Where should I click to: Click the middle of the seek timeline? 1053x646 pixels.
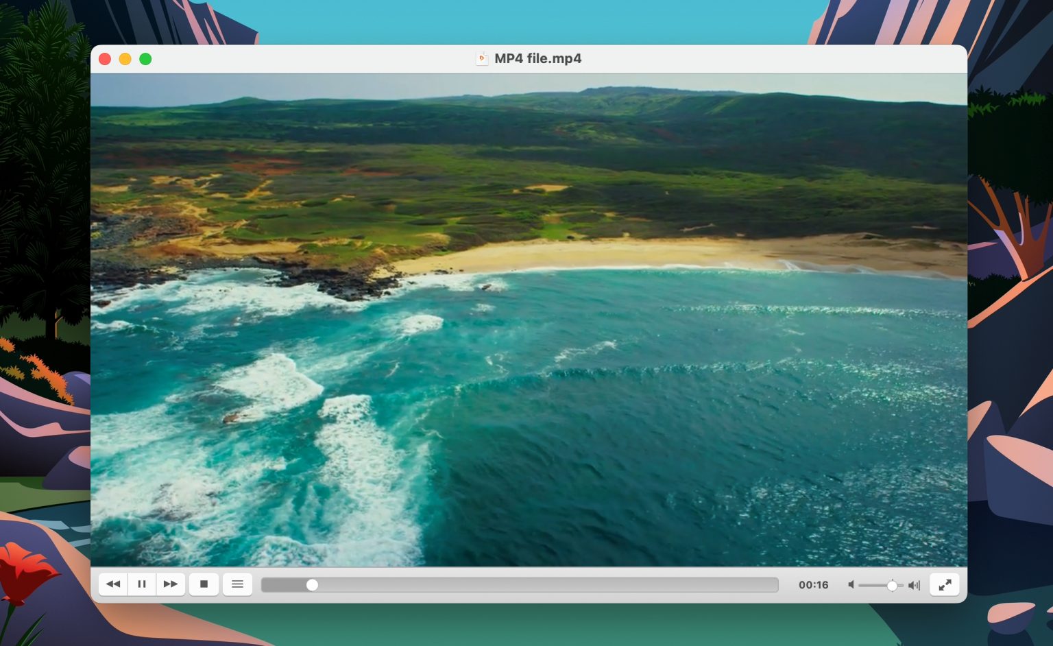point(519,584)
